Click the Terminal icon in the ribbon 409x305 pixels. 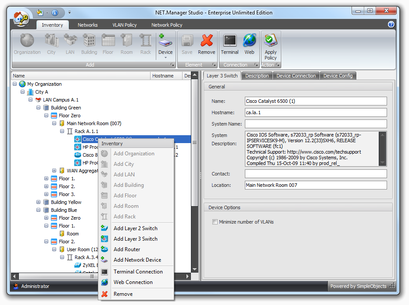pyautogui.click(x=230, y=41)
